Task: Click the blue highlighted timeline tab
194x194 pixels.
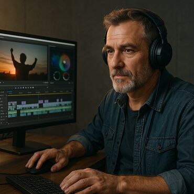Action: click(10, 92)
